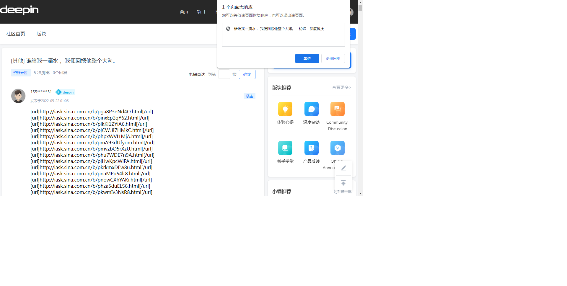This screenshot has width=567, height=286.
Task: Click the URL line ending pga8P3eNd4O.html
Action: click(92, 112)
